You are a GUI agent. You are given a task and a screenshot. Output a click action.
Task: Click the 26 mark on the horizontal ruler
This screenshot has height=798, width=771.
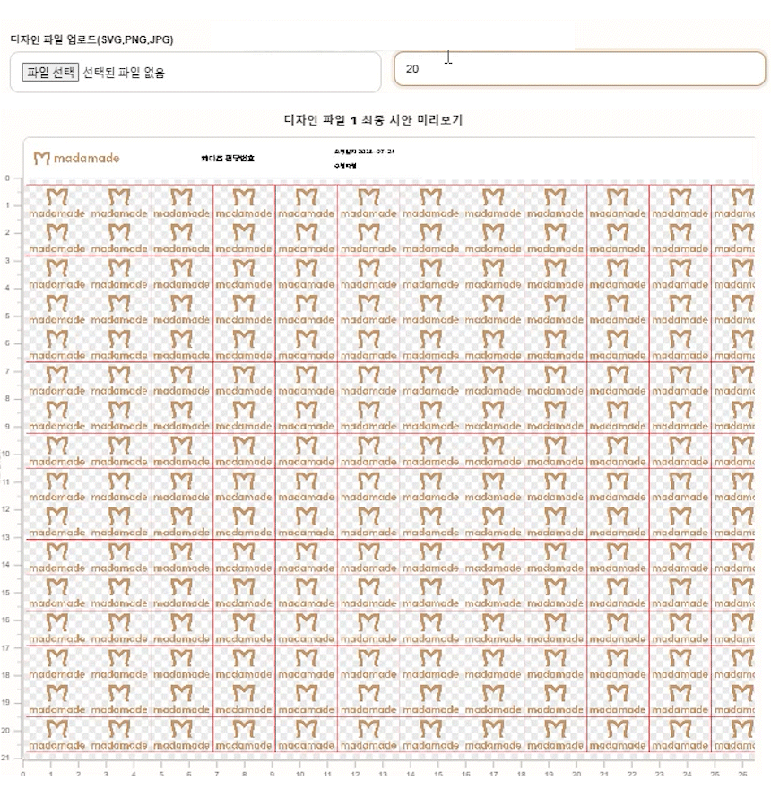point(742,774)
